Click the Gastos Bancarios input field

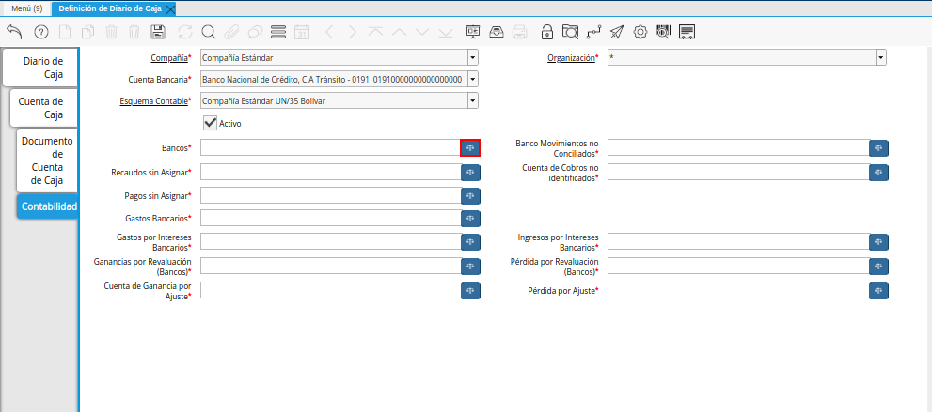click(330, 218)
